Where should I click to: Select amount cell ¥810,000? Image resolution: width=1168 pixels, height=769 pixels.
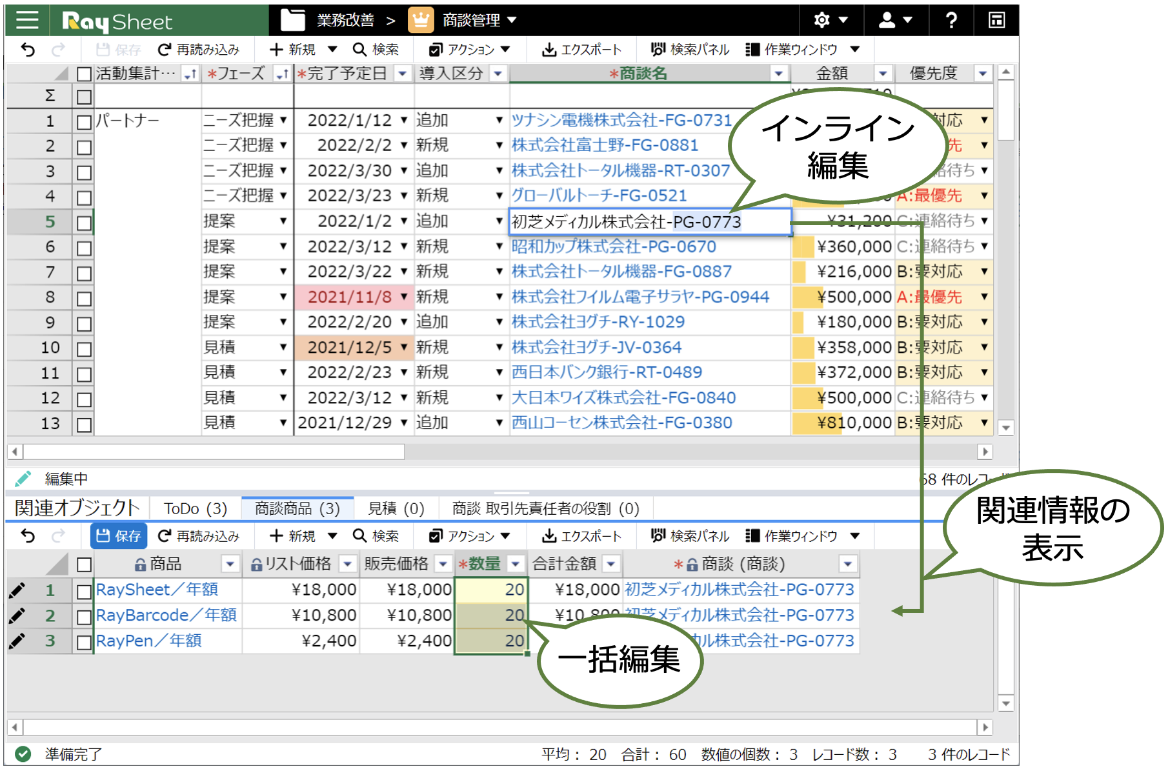pos(842,423)
